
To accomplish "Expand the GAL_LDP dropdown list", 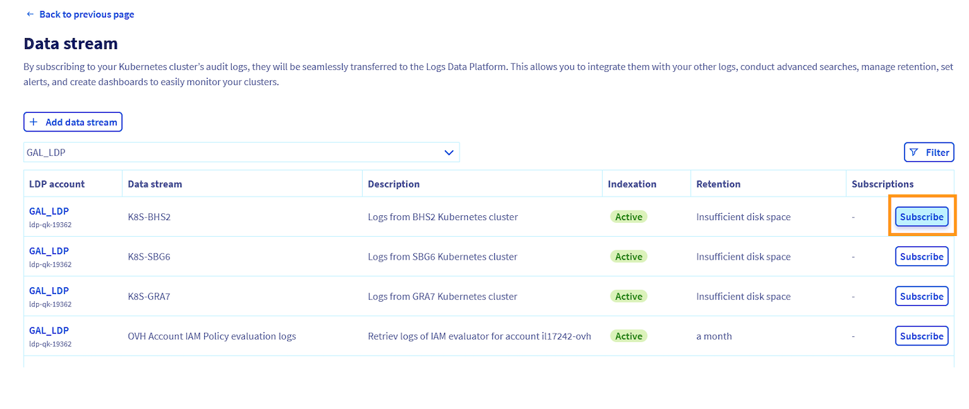I will [x=242, y=152].
